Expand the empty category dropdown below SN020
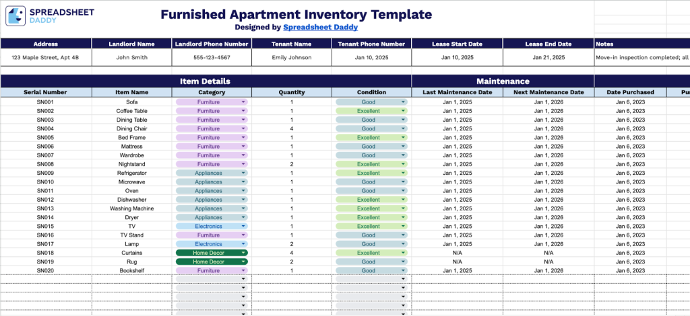This screenshot has width=690, height=316. tap(243, 279)
